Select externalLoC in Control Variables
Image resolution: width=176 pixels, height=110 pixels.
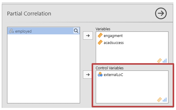point(113,75)
